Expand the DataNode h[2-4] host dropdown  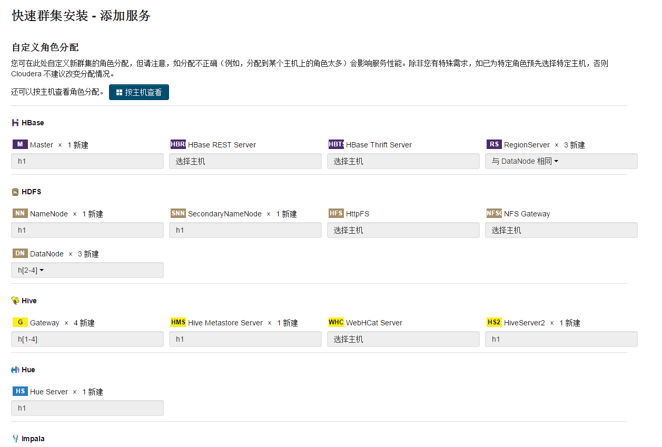31,270
